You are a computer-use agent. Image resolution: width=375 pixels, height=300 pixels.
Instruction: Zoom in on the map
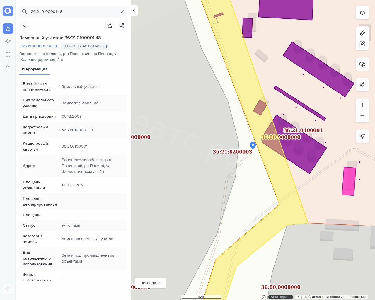[x=362, y=105]
